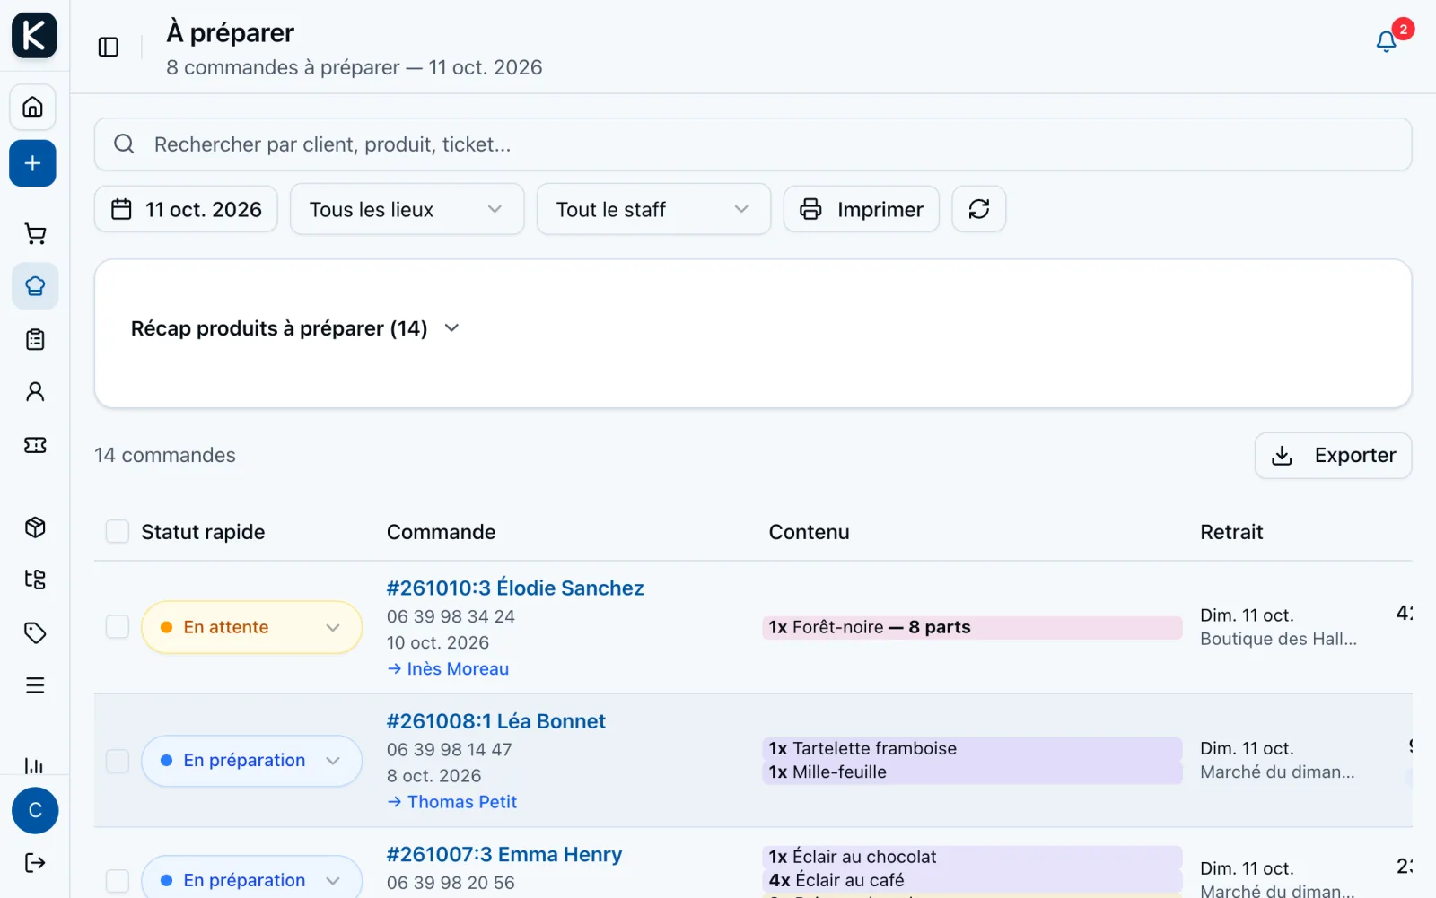The image size is (1436, 898).
Task: Toggle the sidebar panel icon
Action: (109, 47)
